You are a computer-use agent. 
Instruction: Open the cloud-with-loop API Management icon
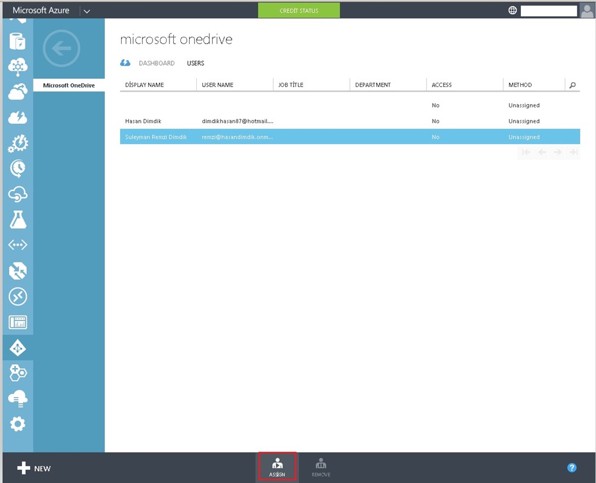point(18,194)
